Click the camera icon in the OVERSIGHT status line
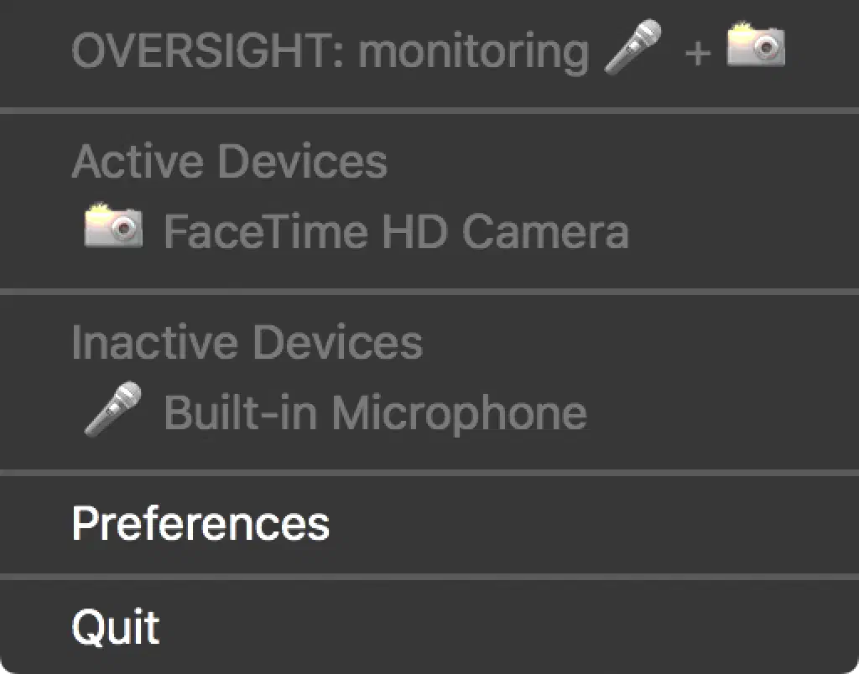The width and height of the screenshot is (859, 674). (x=755, y=47)
